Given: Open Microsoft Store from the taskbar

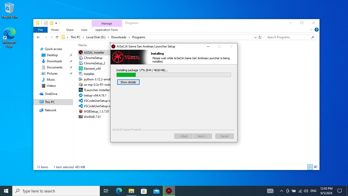Looking at the screenshot, I should [144, 191].
